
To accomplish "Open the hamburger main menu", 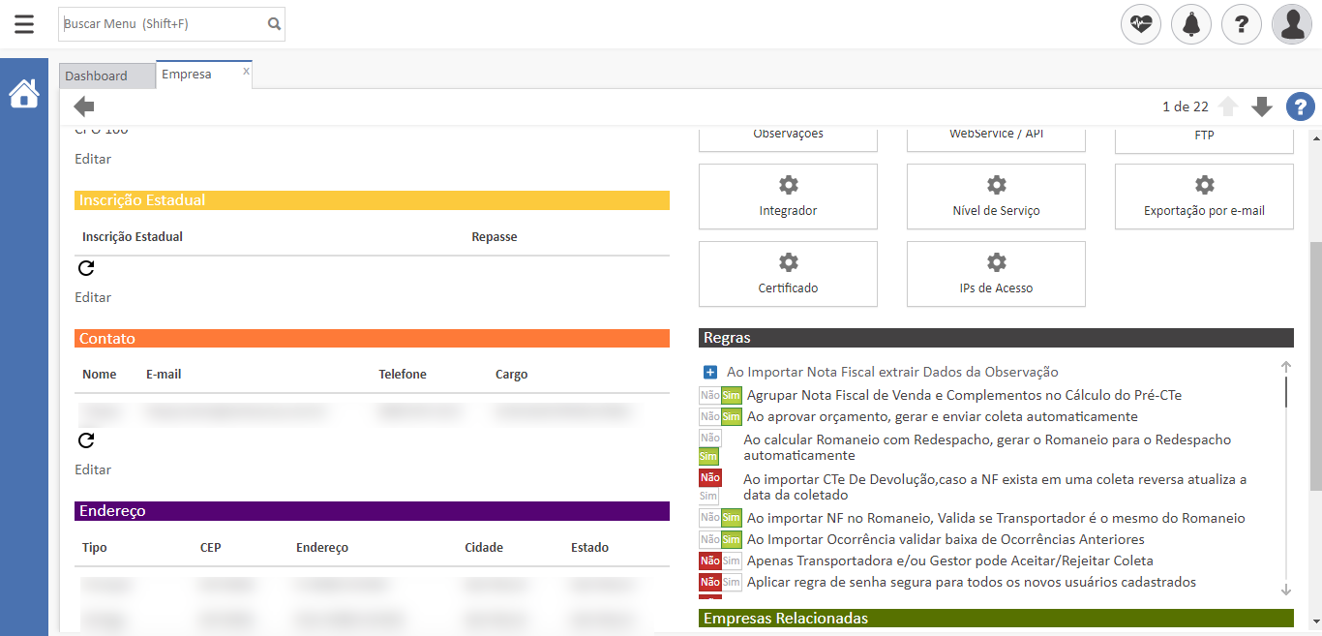I will (24, 24).
